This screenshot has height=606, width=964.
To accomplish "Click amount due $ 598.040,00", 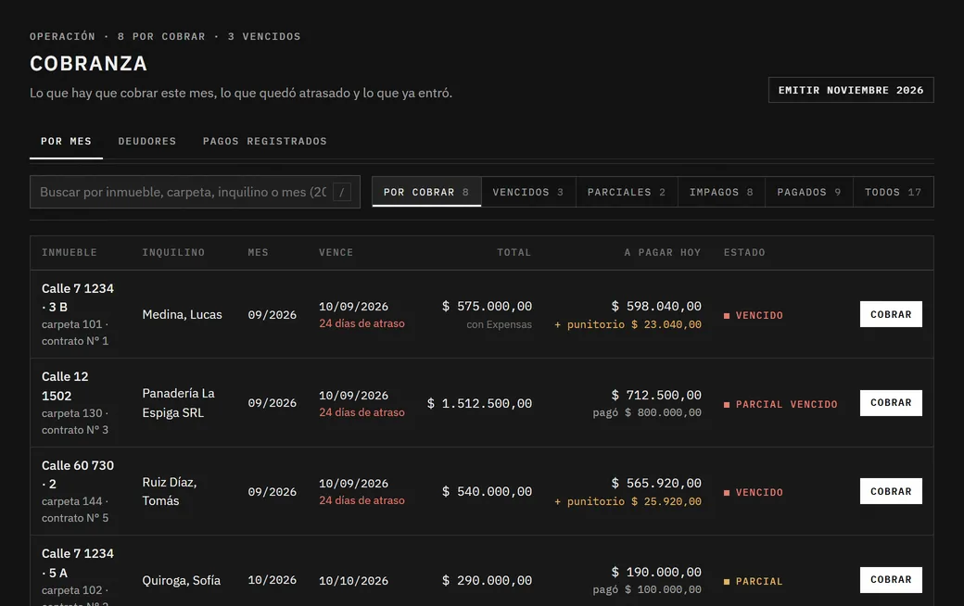I will point(656,306).
